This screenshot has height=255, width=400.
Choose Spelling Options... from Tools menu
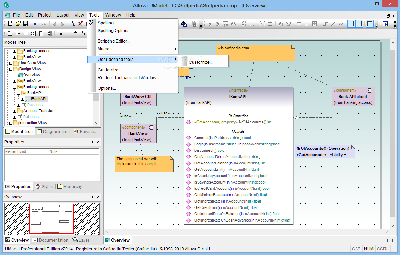coord(132,31)
